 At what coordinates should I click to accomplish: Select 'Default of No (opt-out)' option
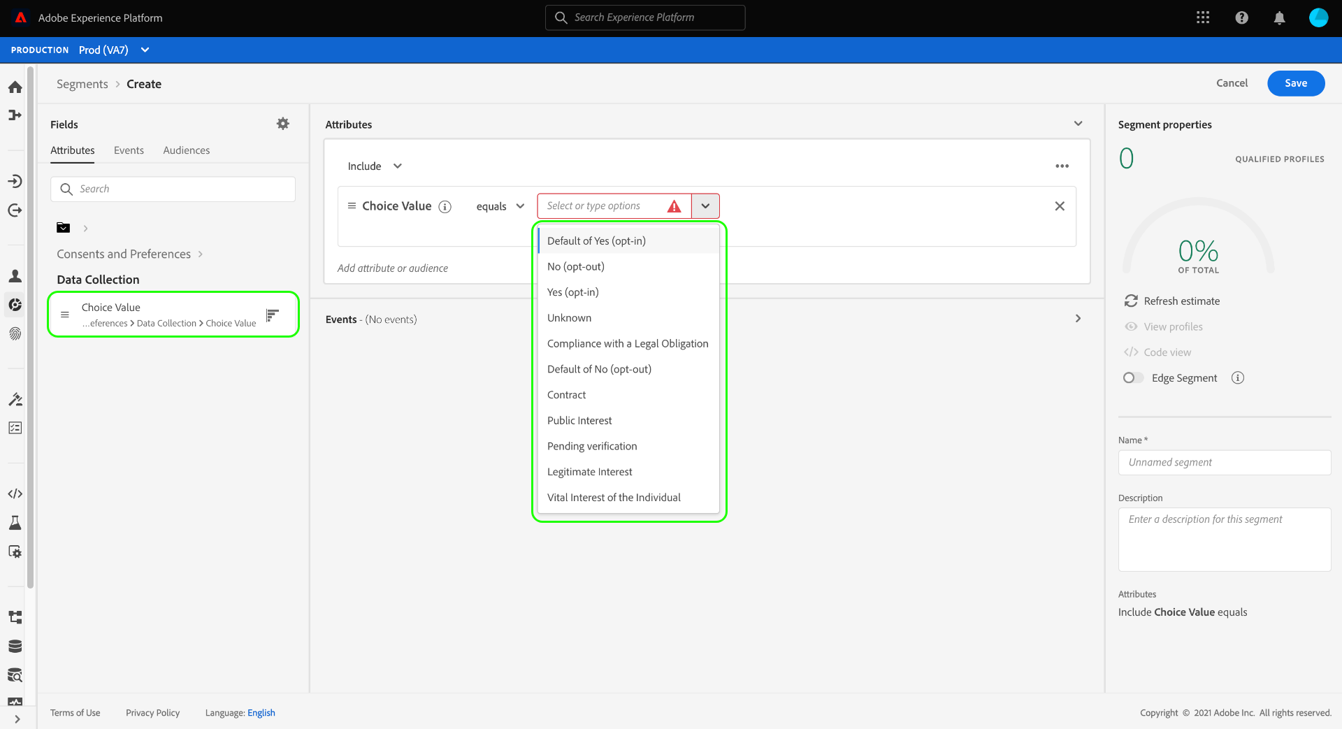(x=628, y=369)
